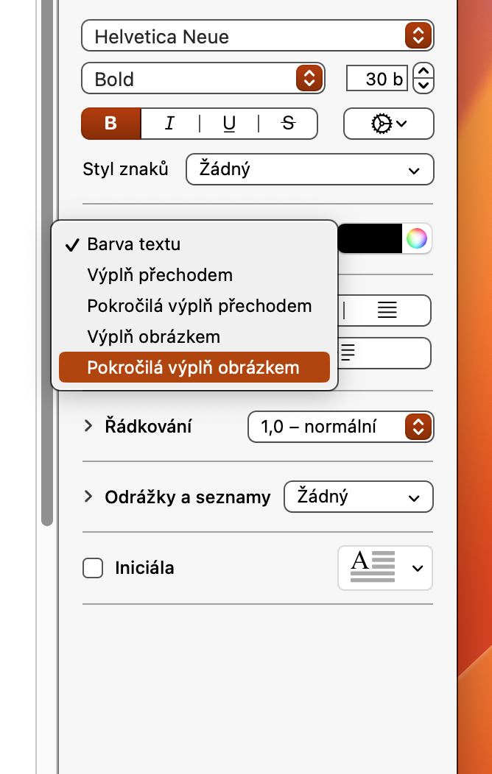The height and width of the screenshot is (774, 492).
Task: Expand Odrážky a seznamy section
Action: [x=88, y=497]
